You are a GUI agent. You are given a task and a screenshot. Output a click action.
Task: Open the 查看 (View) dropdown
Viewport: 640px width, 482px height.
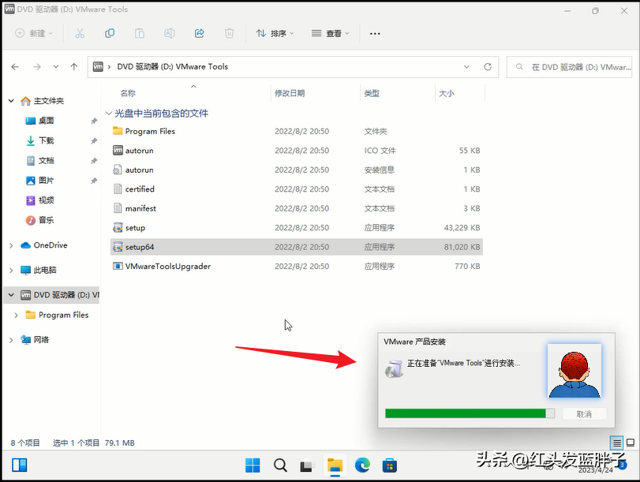coord(330,33)
